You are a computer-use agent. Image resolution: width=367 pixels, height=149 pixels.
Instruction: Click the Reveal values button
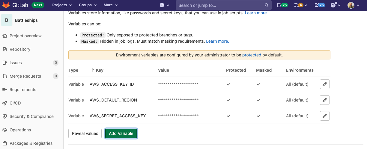click(85, 133)
